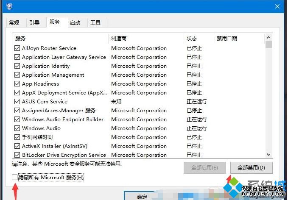Screen dimensions: 288x200
Task: Uncheck Application Layer Gateway Service
Action: 17,57
